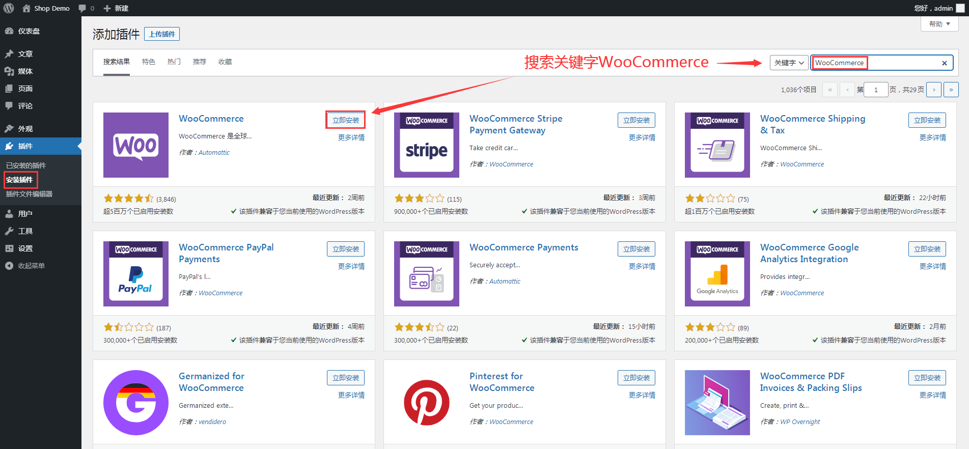Open 页面 pages menu

41,89
